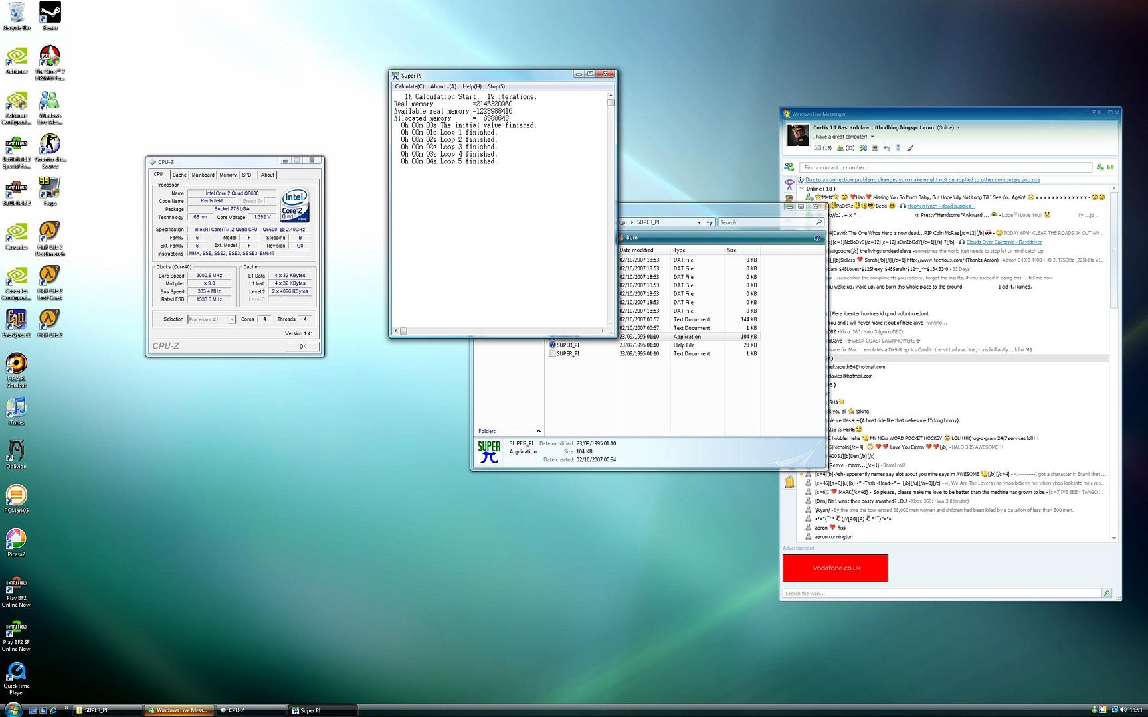Click the Explorer refresh button near address bar
Screen dimensions: 1148x717
tap(710, 222)
